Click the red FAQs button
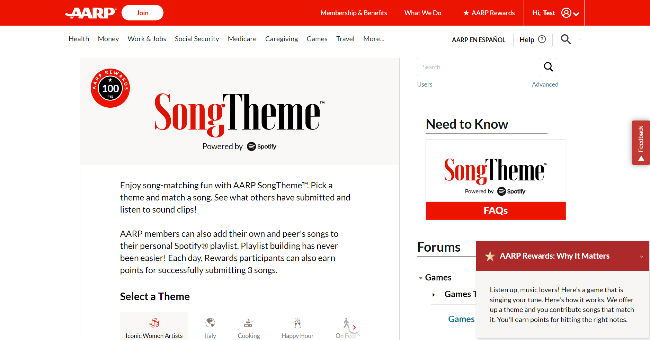The width and height of the screenshot is (650, 340). [x=496, y=211]
